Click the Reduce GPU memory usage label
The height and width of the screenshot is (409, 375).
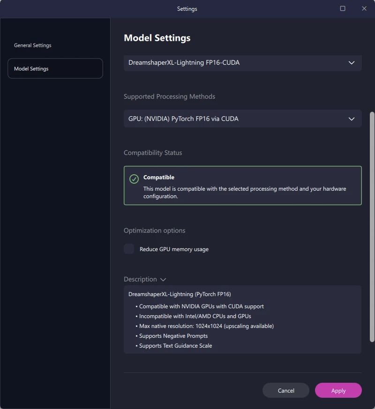(174, 249)
